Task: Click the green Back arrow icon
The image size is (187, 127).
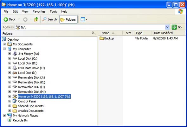Action: click(6, 19)
